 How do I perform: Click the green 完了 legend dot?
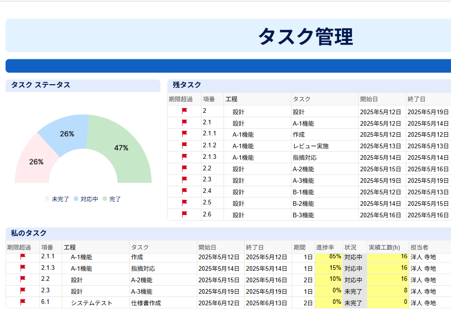[105, 199]
